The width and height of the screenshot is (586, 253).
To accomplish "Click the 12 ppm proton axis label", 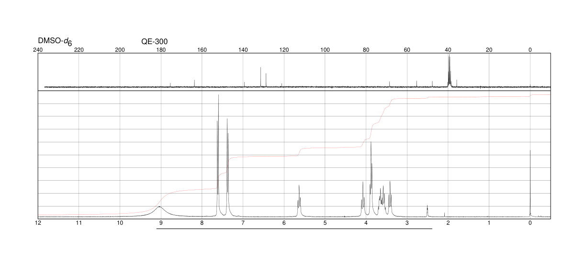I will pyautogui.click(x=38, y=223).
